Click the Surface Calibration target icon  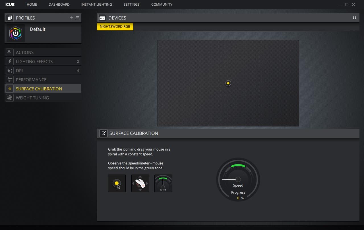(x=10, y=88)
